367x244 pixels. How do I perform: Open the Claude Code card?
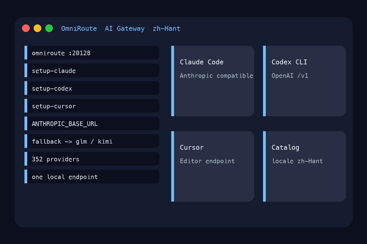(213, 81)
